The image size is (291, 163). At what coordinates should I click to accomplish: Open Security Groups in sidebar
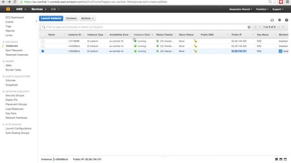(x=15, y=96)
